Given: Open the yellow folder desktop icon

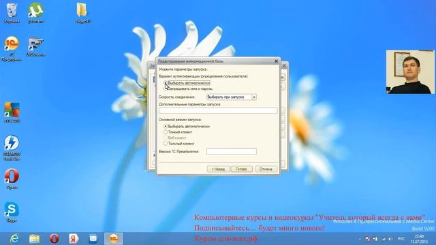Looking at the screenshot, I should (x=82, y=13).
